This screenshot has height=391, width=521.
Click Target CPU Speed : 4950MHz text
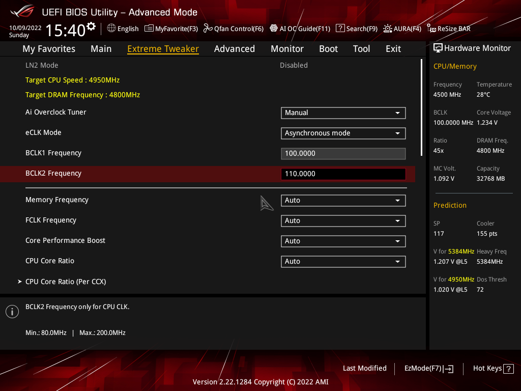[72, 80]
